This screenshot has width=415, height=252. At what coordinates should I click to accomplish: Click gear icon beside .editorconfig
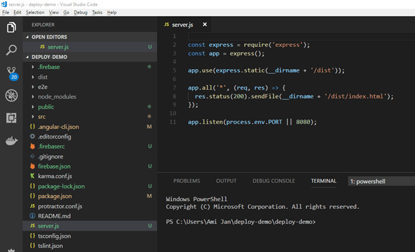(33, 136)
